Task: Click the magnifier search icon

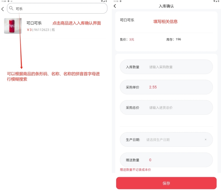Action: (11, 8)
